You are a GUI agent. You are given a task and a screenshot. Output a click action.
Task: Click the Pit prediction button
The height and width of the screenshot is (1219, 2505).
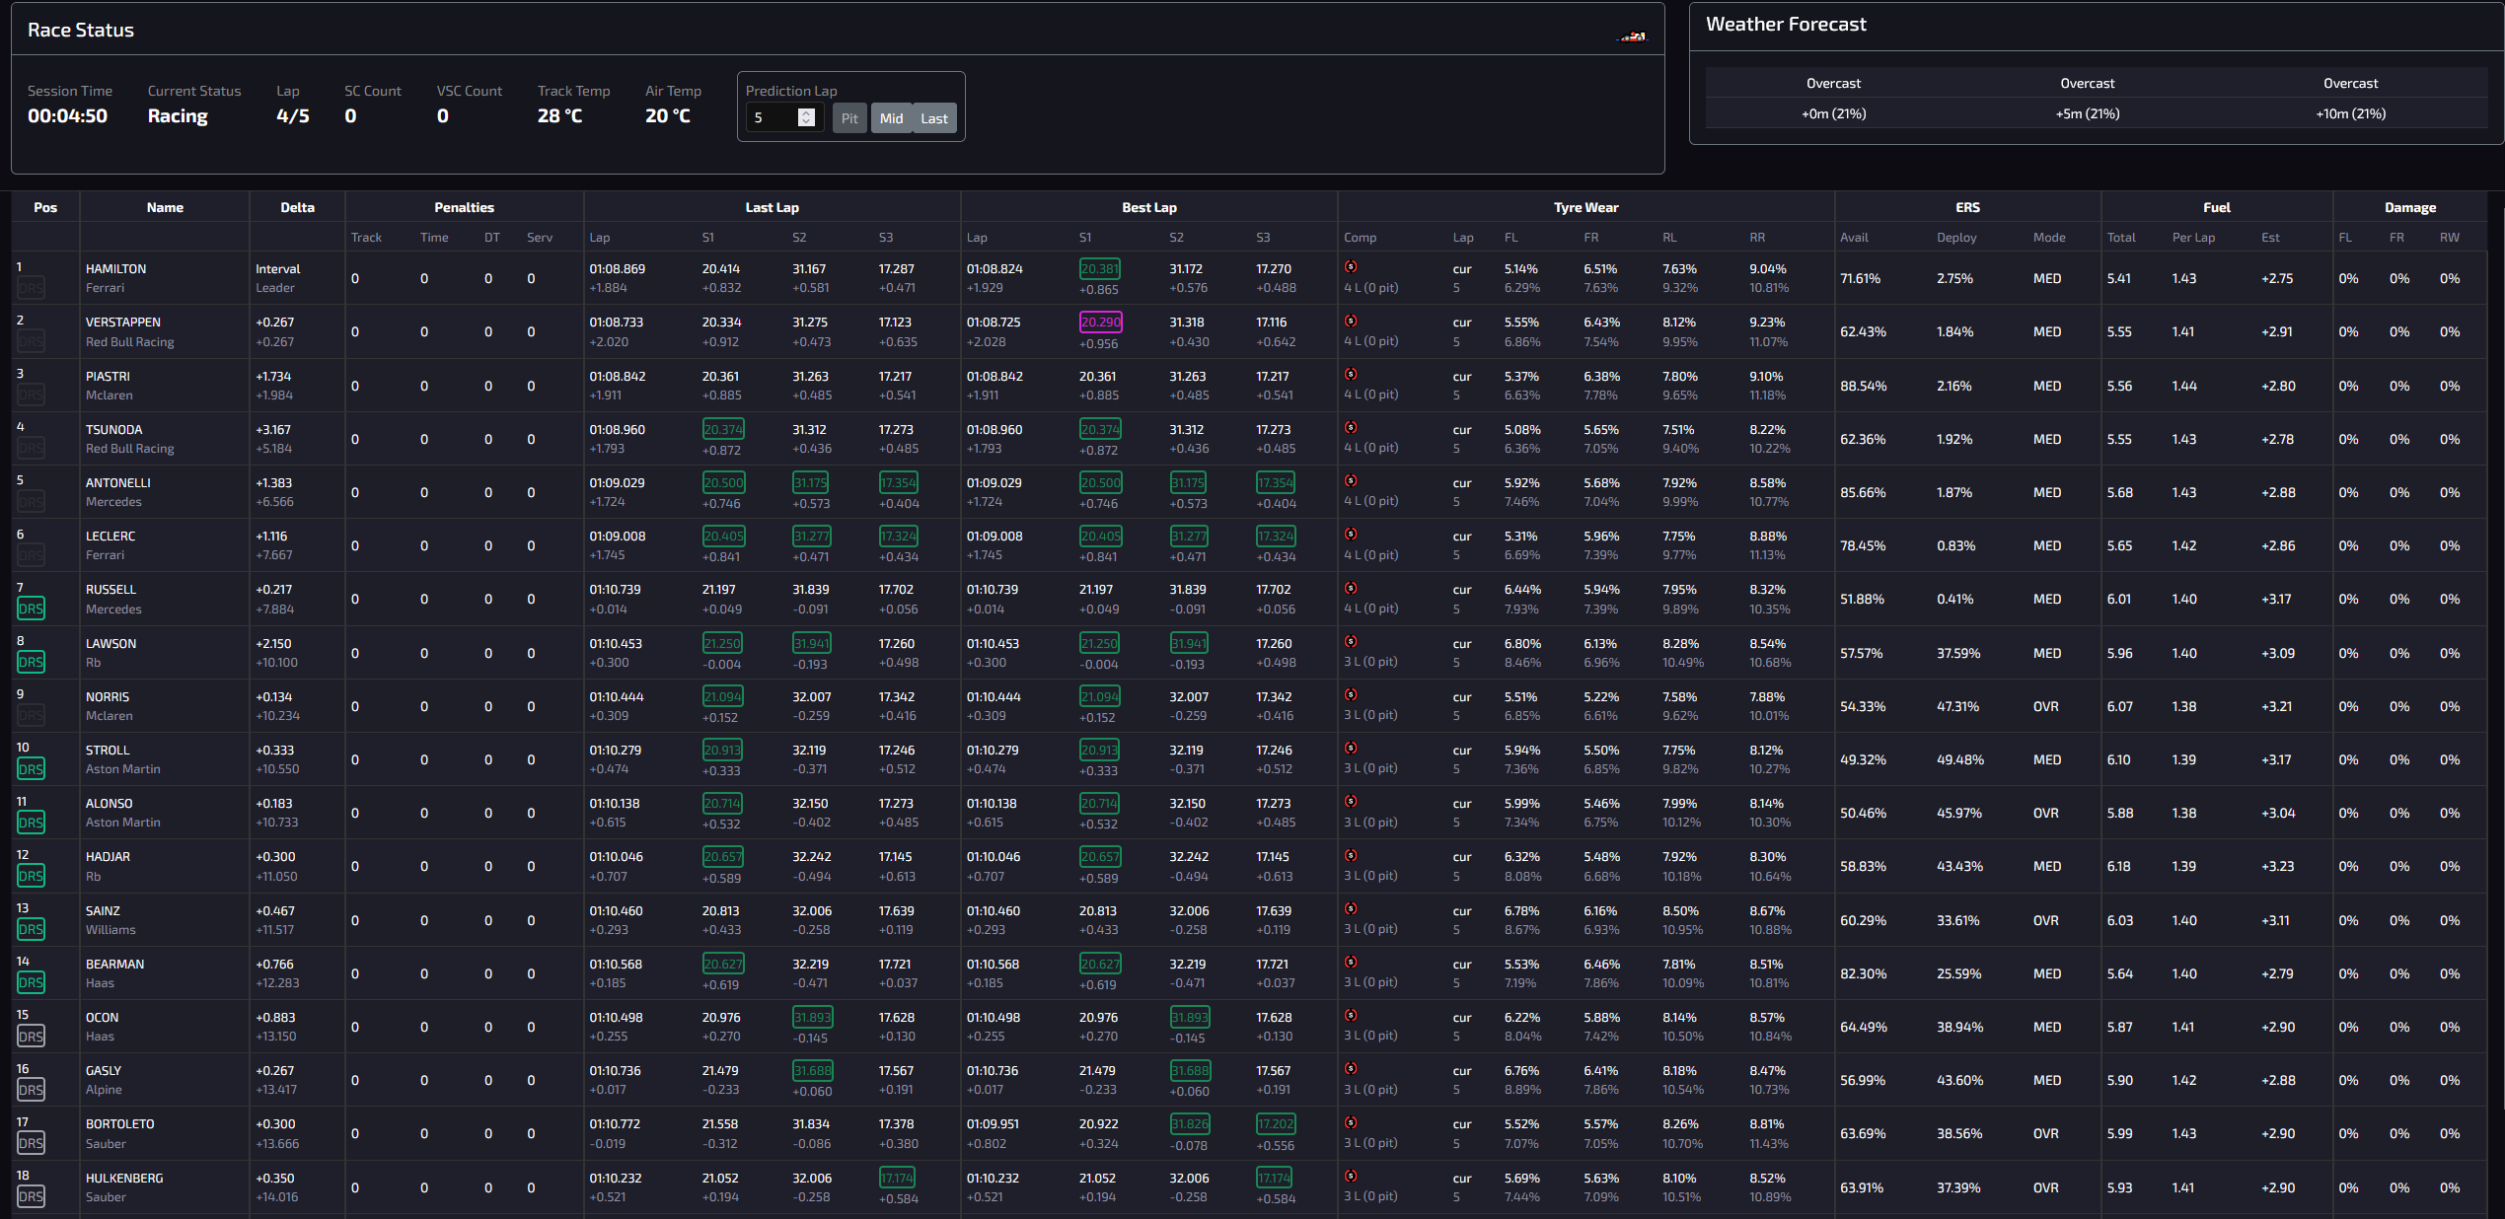(x=848, y=118)
